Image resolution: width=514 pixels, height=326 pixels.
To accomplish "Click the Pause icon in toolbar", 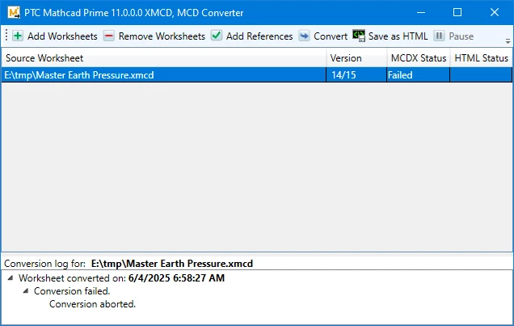I will [x=439, y=36].
